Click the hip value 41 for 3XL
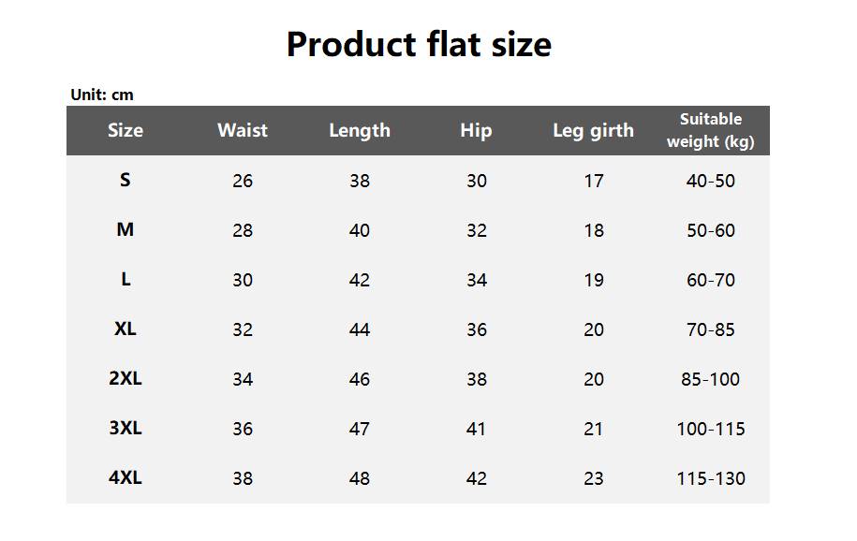This screenshot has height=541, width=857. 477,429
